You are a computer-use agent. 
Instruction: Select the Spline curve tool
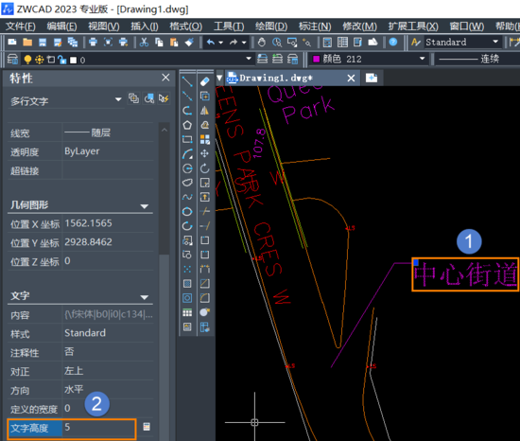tap(187, 197)
